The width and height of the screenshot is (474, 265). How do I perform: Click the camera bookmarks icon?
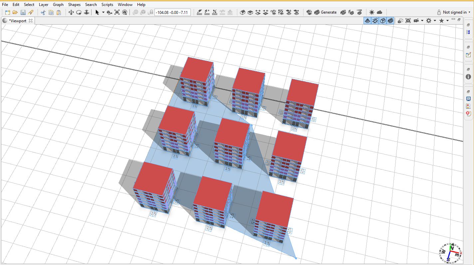416,21
